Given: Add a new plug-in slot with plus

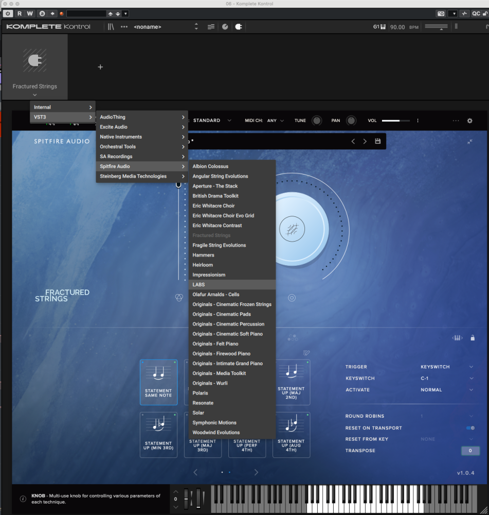Looking at the screenshot, I should point(100,67).
